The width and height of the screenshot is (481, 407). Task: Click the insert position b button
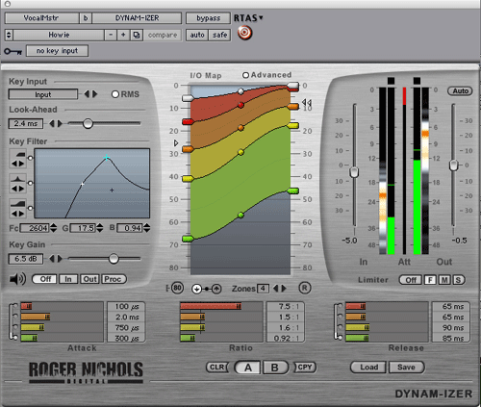(86, 18)
